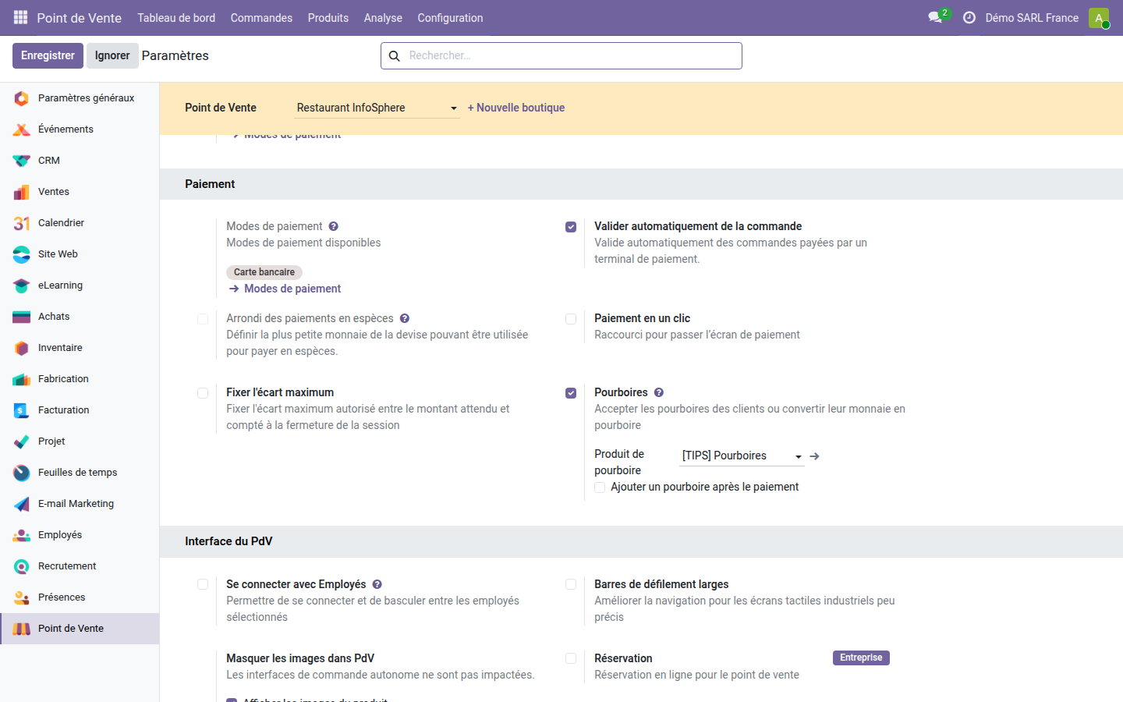The width and height of the screenshot is (1123, 702).
Task: Click help icon beside Se connecter avec Employés
Action: pos(377,584)
